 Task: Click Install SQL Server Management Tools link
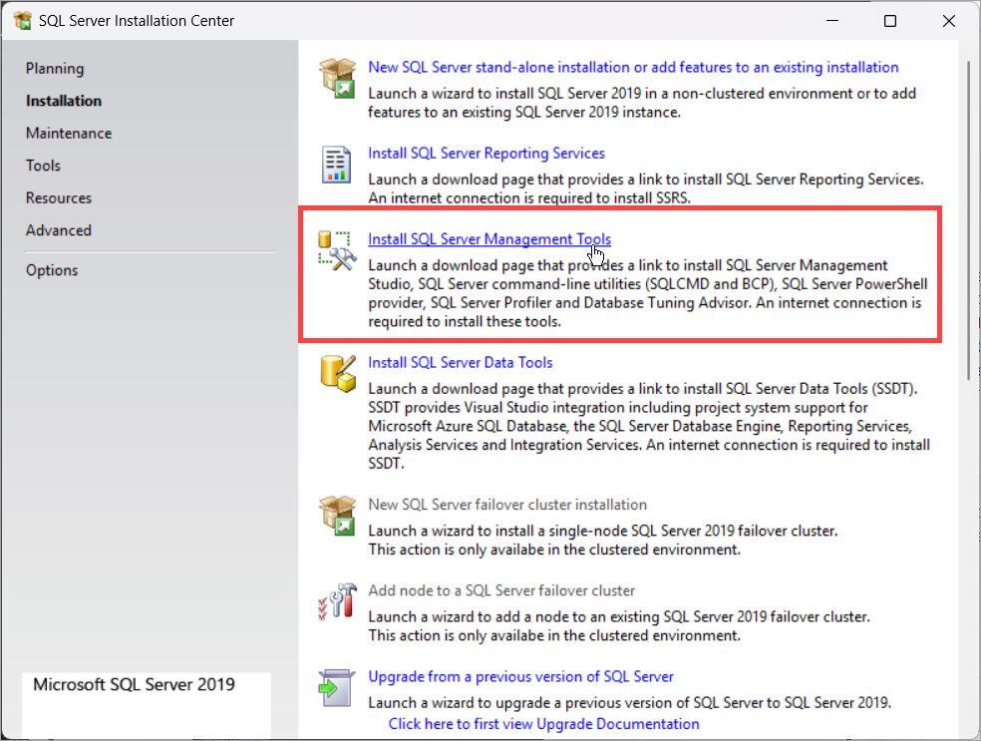[490, 239]
